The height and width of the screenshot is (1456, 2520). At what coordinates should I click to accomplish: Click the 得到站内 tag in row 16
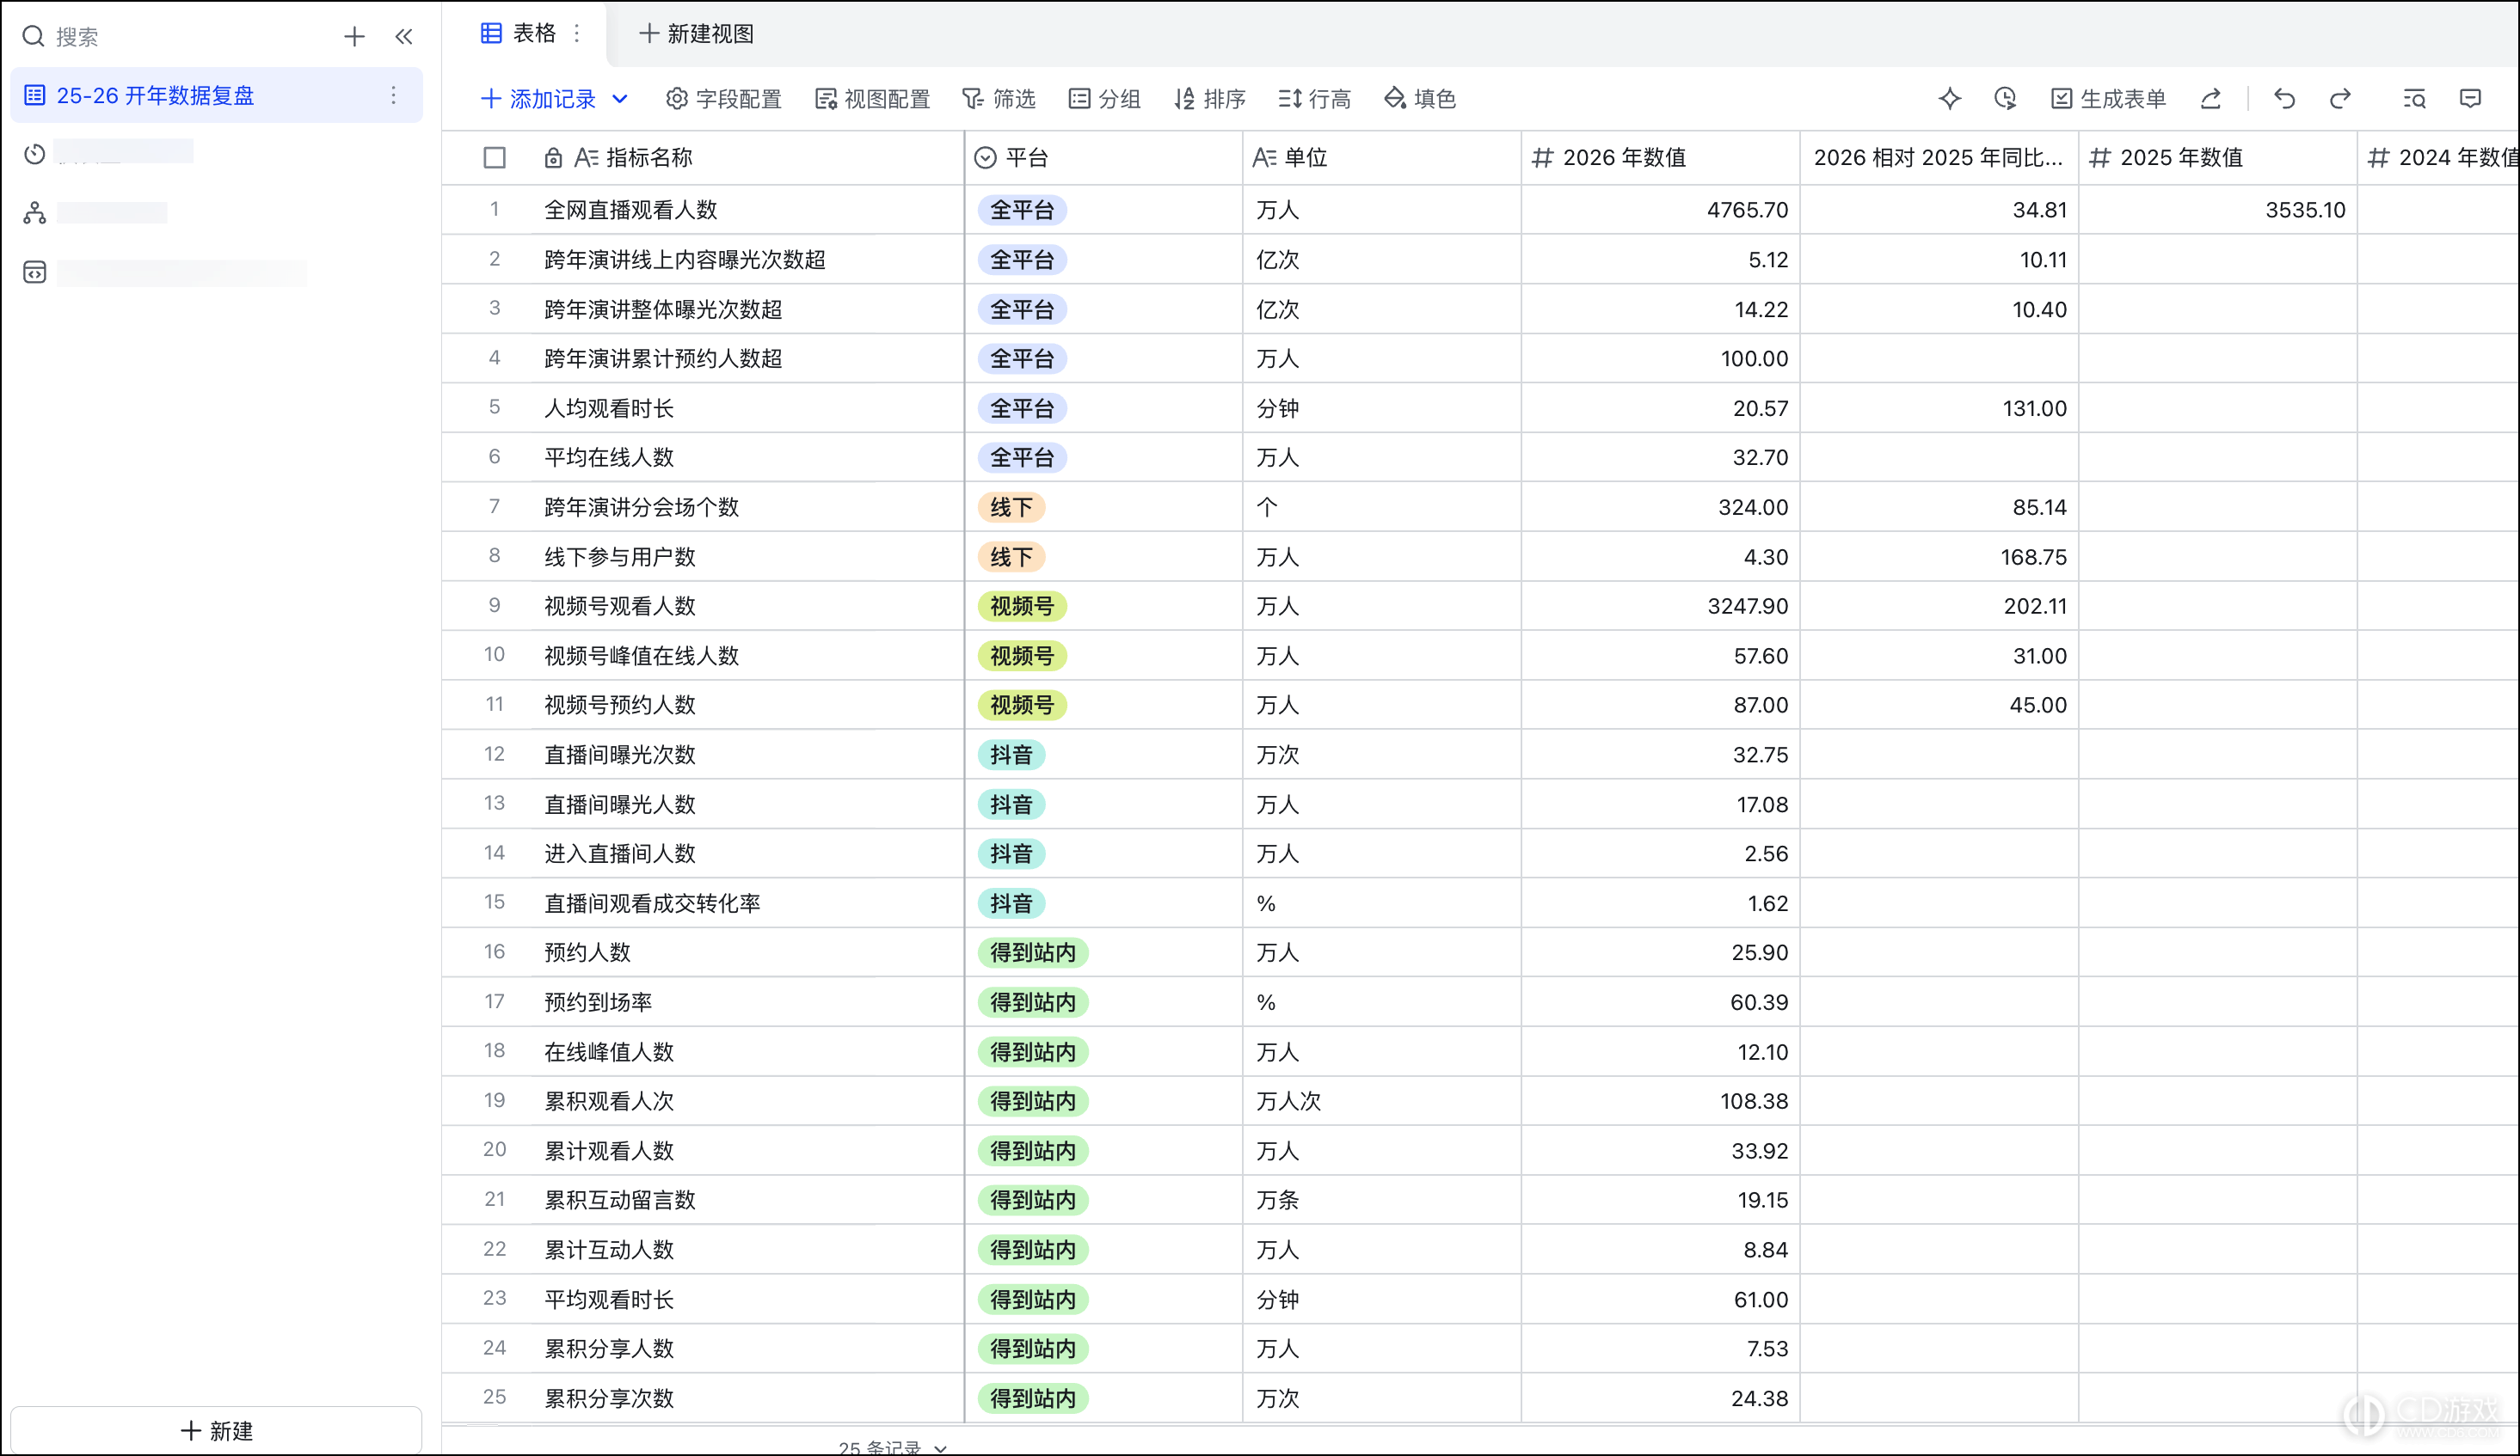1032,952
